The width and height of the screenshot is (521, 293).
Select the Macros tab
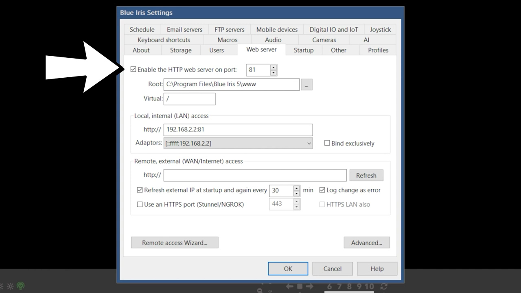click(228, 40)
